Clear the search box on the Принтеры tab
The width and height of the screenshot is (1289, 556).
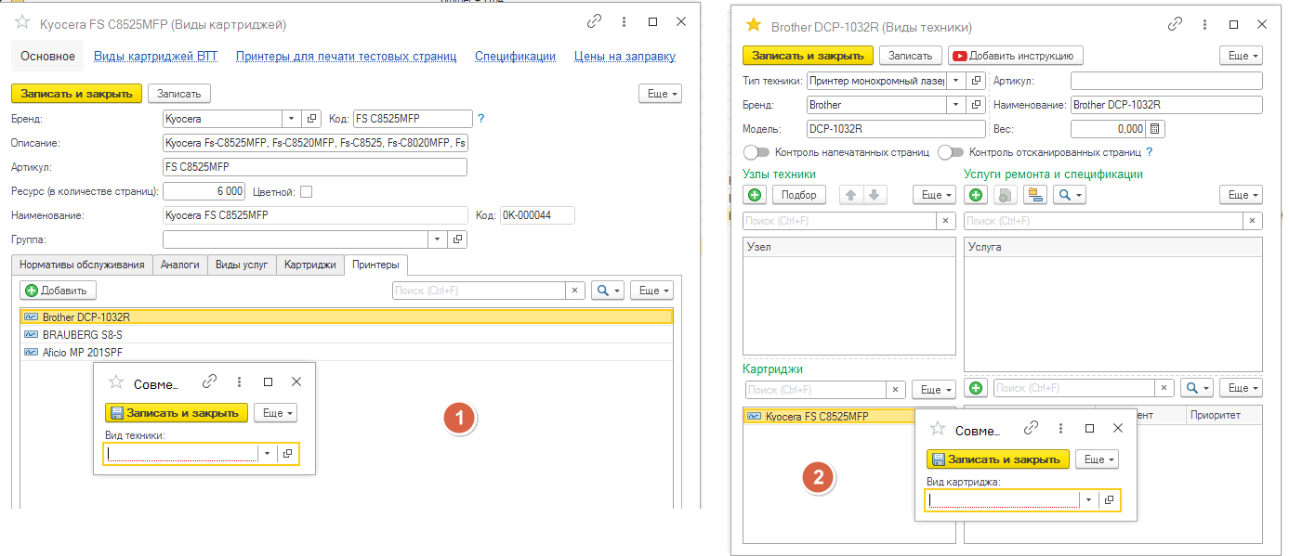[x=576, y=291]
